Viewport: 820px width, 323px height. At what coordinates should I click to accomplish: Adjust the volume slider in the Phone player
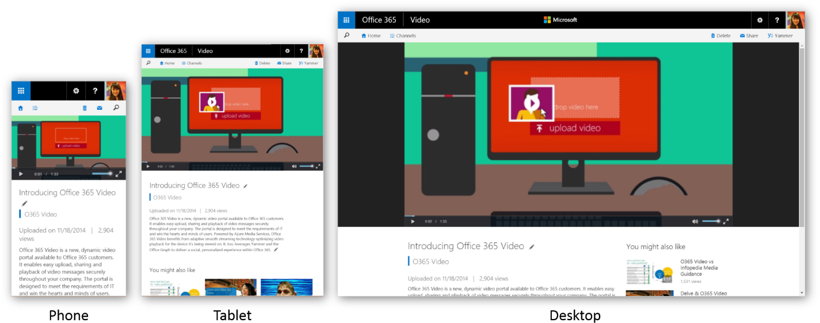102,174
